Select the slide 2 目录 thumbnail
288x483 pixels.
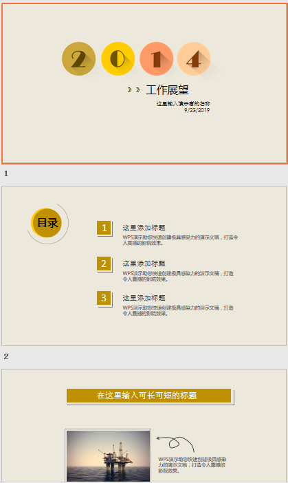tap(144, 266)
